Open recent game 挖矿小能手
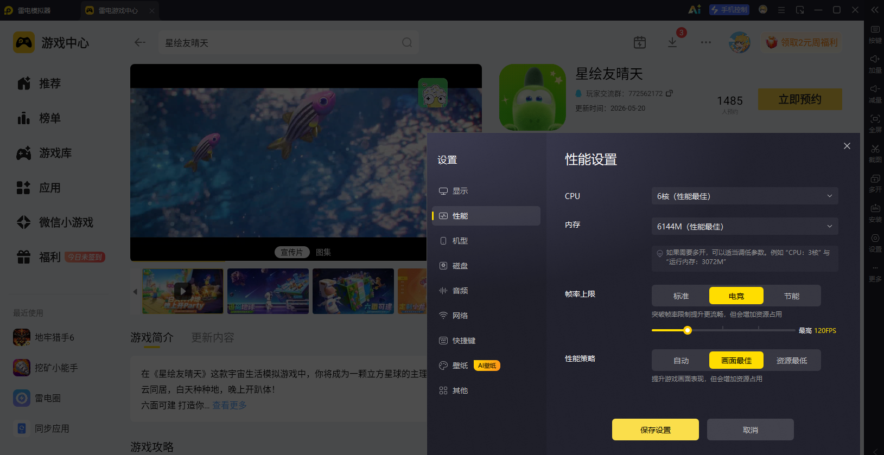 [x=46, y=368]
